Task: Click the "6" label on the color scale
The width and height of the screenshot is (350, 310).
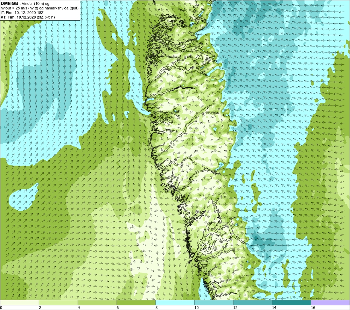Action: tap(117, 308)
